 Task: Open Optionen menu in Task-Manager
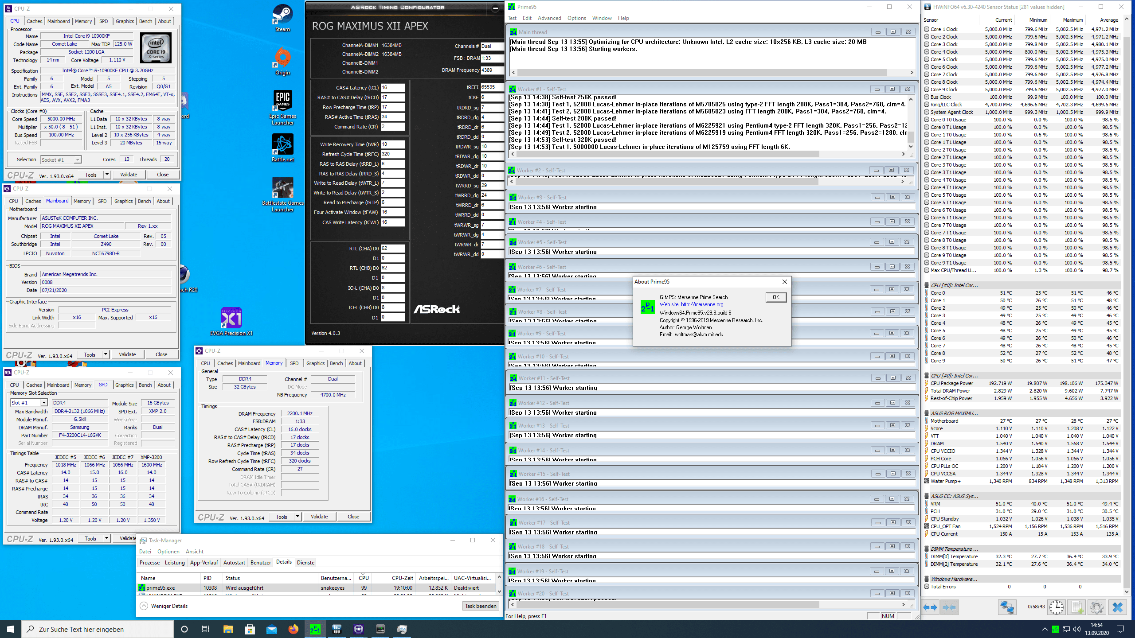[168, 552]
